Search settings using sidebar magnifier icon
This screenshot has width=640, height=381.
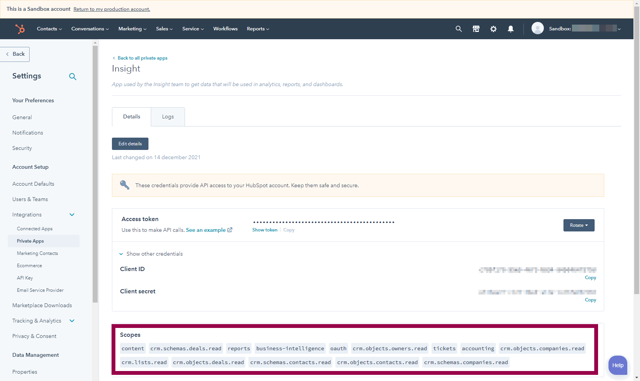(x=73, y=77)
